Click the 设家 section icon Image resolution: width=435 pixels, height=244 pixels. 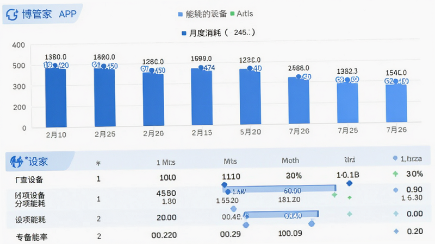click(x=16, y=162)
